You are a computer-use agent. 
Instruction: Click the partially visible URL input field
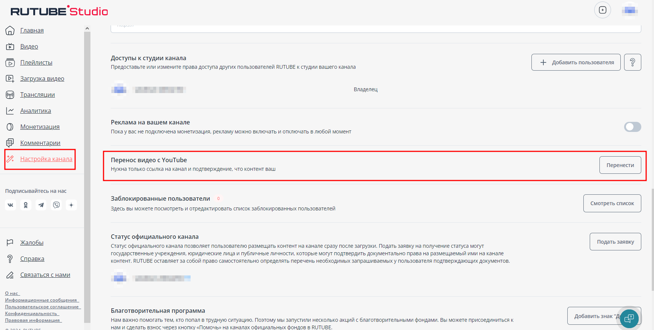point(376,28)
